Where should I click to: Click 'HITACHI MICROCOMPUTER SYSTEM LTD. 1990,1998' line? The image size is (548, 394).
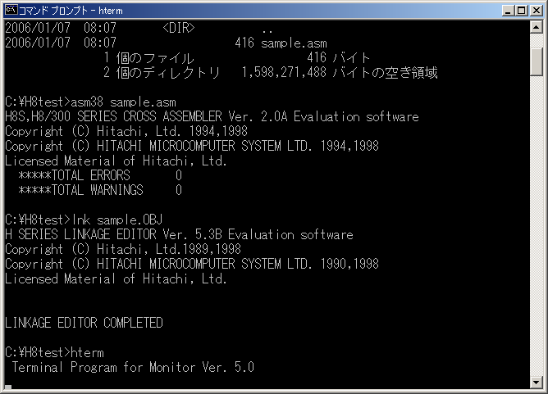tap(192, 264)
